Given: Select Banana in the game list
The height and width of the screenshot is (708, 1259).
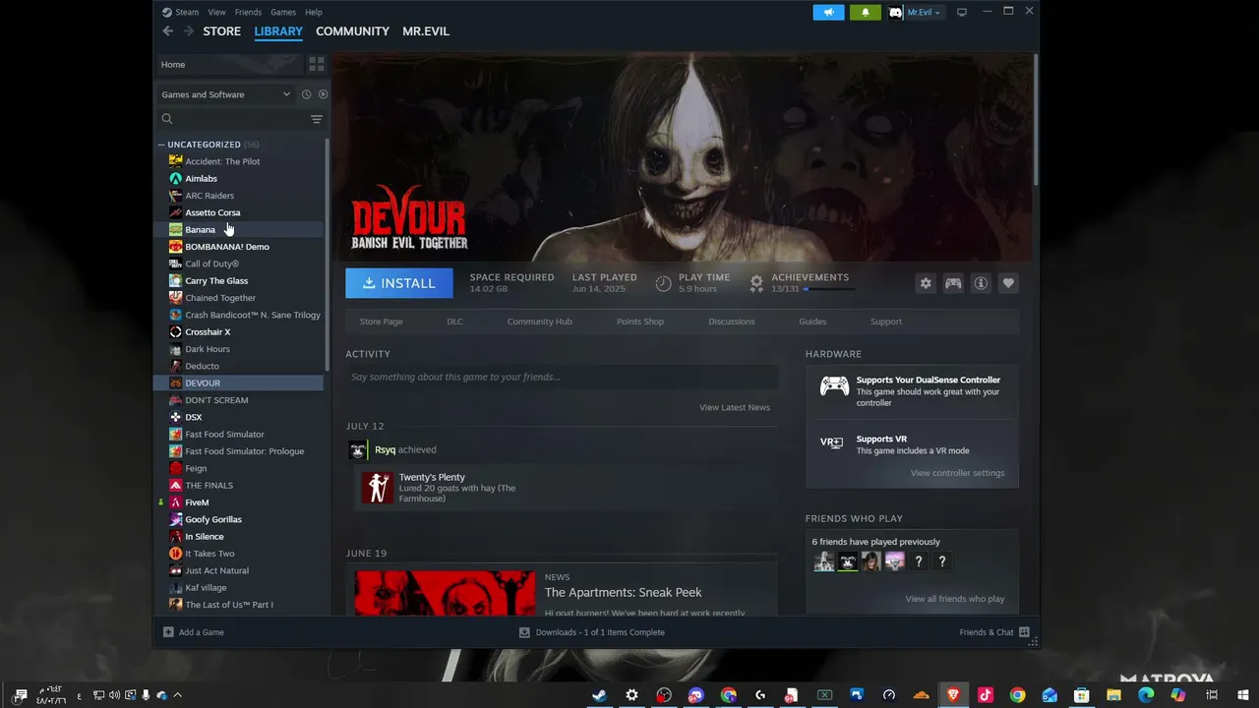Looking at the screenshot, I should point(200,230).
